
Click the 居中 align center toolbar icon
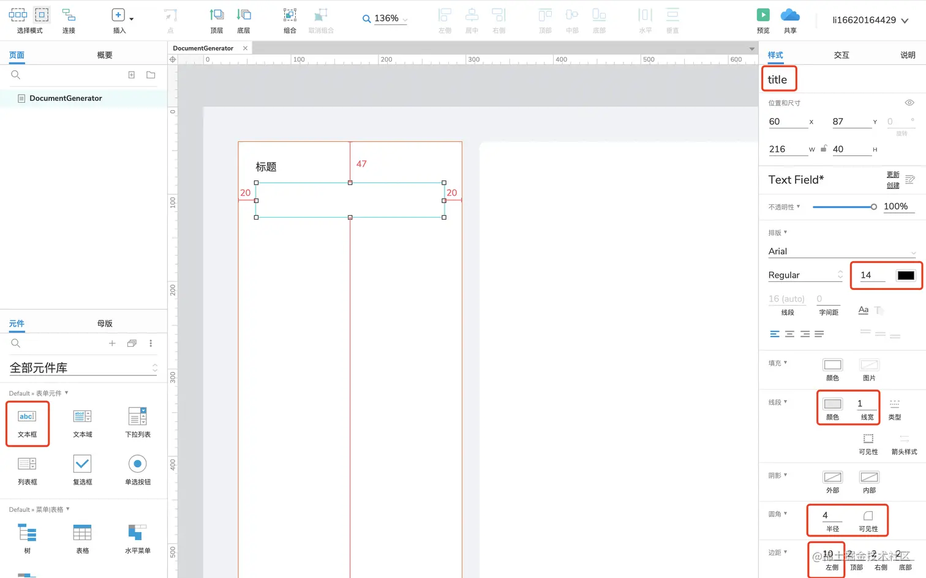click(472, 15)
